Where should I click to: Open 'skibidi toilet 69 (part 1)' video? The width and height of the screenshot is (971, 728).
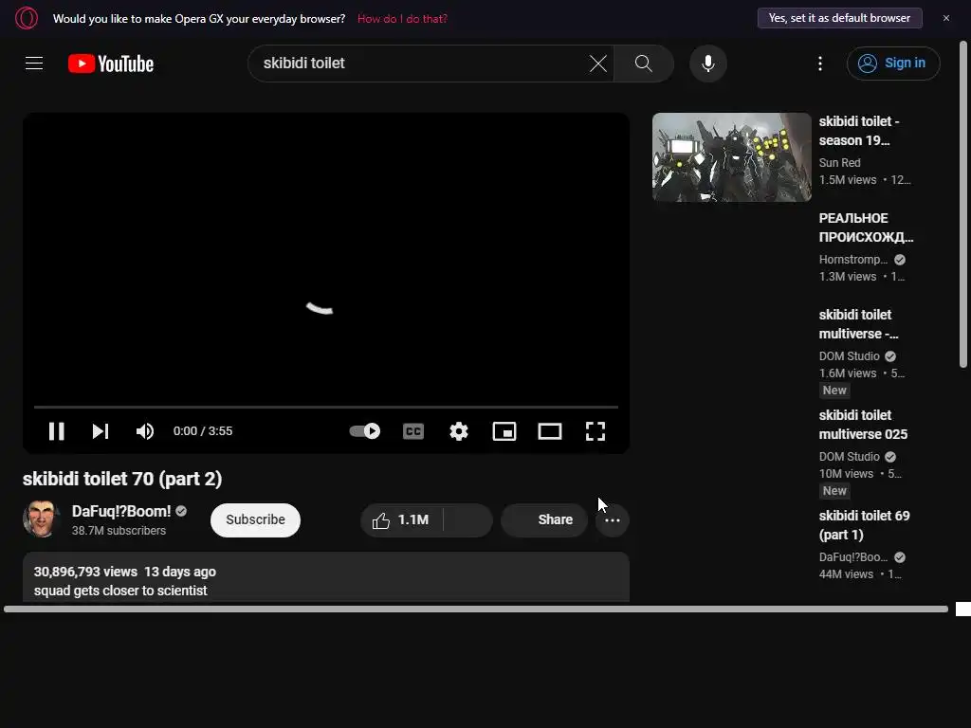coord(864,525)
